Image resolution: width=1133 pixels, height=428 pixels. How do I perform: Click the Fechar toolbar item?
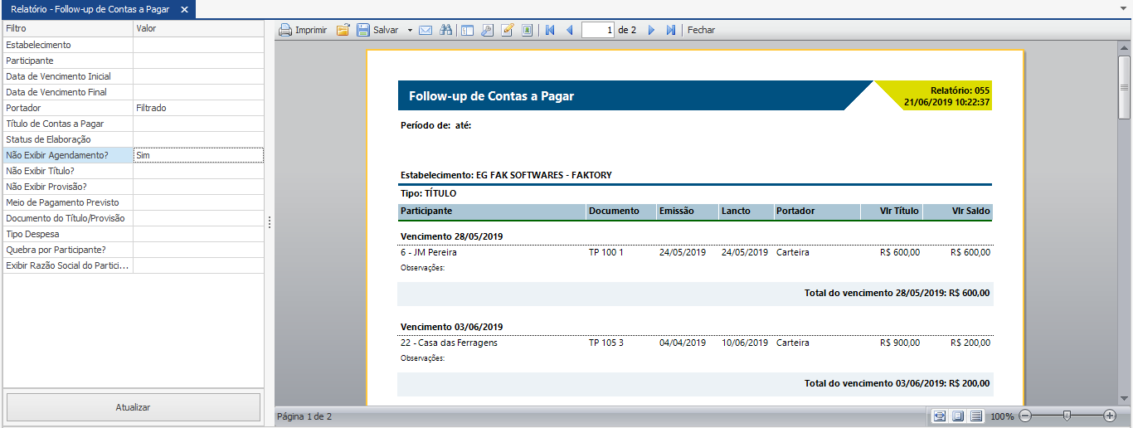(x=701, y=30)
